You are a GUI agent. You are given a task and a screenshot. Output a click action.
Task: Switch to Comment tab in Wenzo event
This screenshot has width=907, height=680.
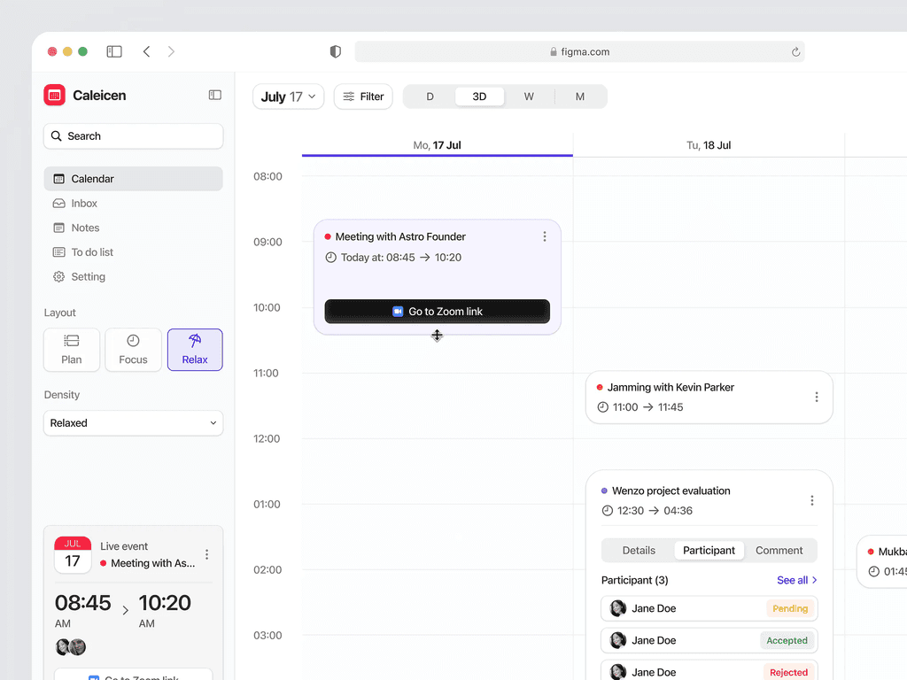tap(779, 551)
